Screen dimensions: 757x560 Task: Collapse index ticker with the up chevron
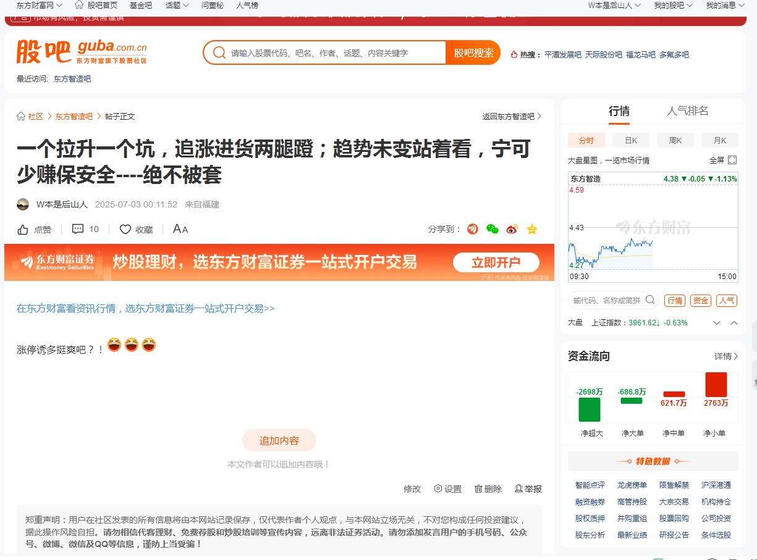(x=734, y=323)
